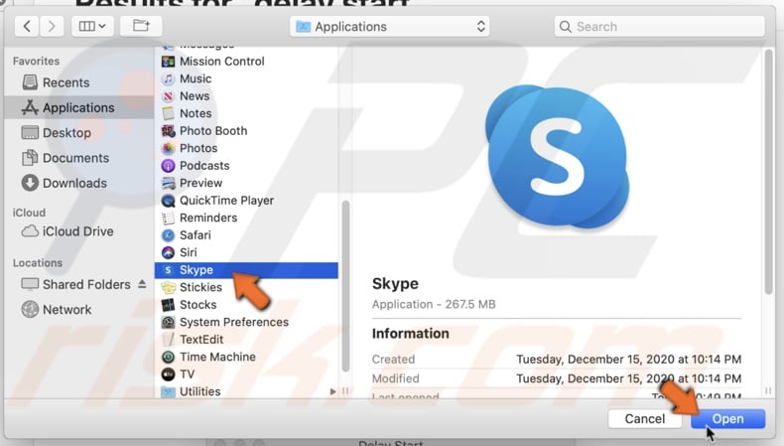Click the Time Machine app icon

(x=168, y=357)
